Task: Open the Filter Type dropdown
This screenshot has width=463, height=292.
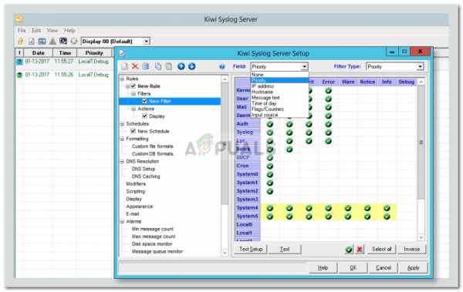Action: 420,67
